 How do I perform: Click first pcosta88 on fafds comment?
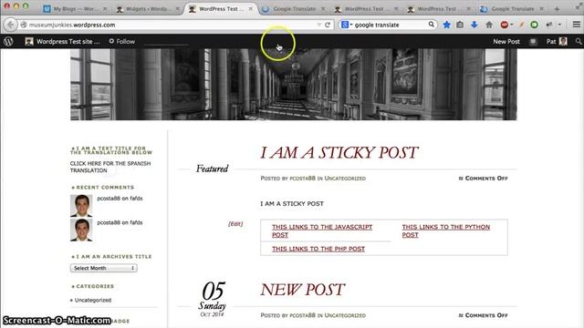120,199
